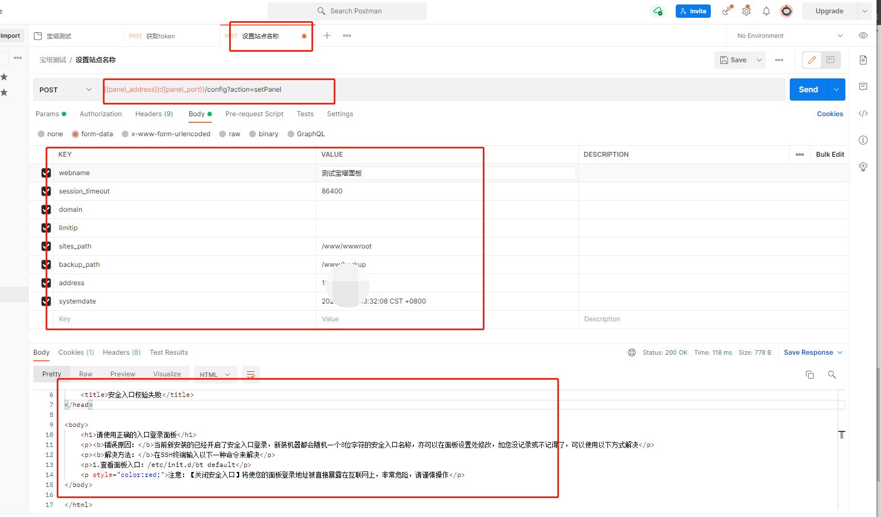
Task: Open the POST method dropdown
Action: [66, 90]
